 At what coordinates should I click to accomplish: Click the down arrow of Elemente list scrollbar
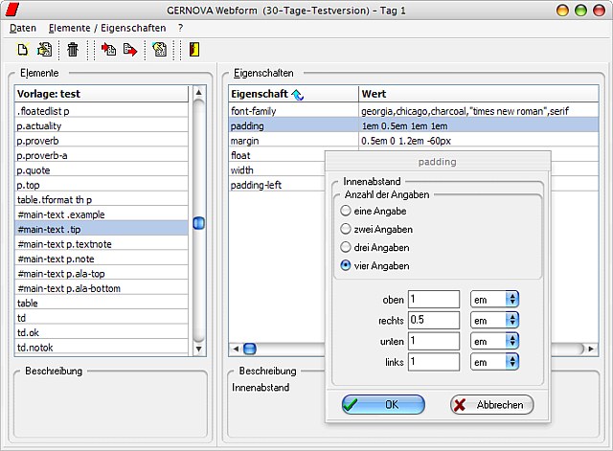click(x=198, y=349)
